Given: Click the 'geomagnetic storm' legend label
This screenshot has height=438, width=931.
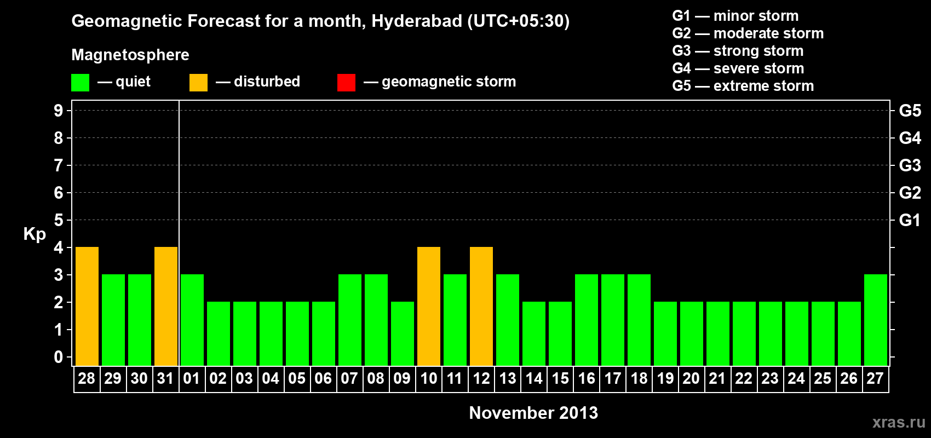Looking at the screenshot, I should pos(449,82).
